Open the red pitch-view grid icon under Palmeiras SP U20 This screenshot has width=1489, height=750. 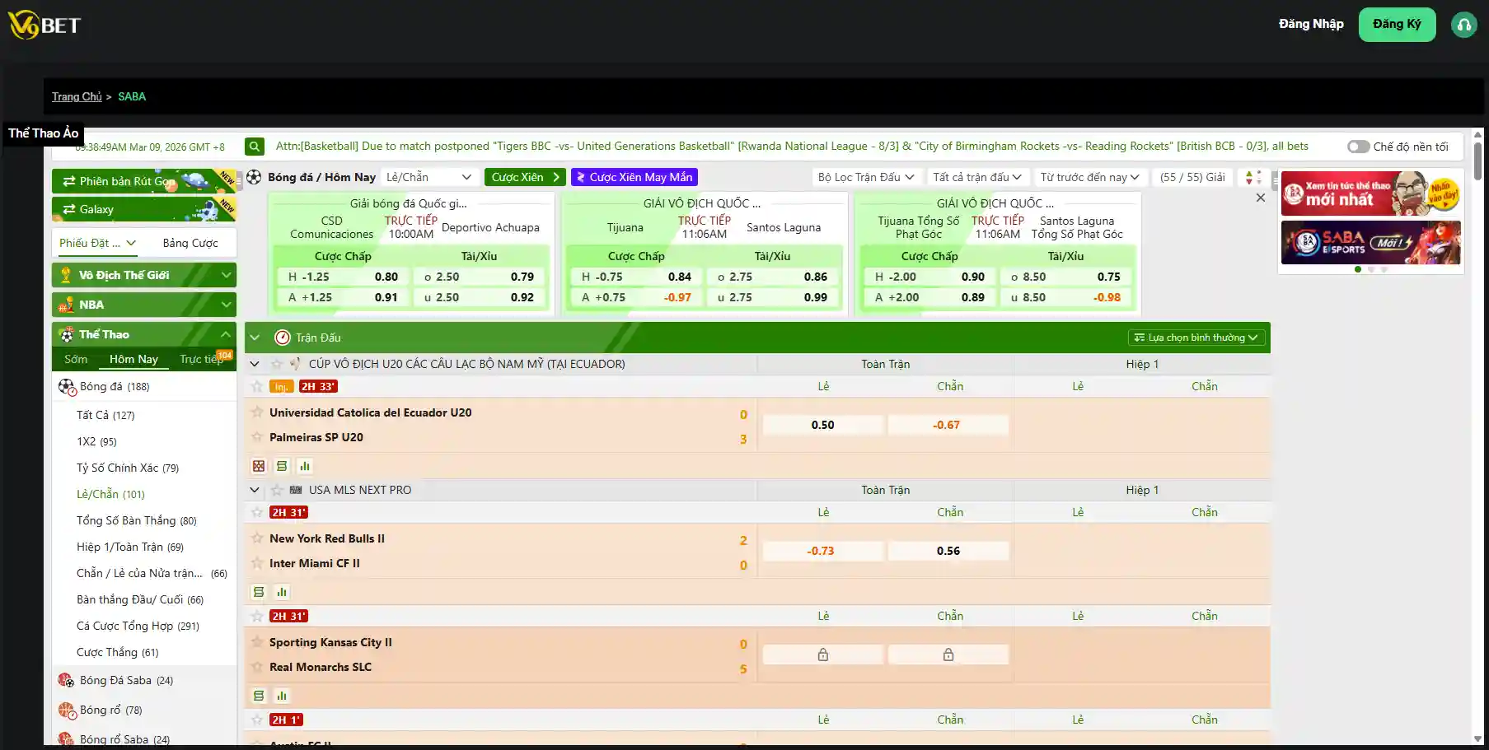(x=259, y=465)
